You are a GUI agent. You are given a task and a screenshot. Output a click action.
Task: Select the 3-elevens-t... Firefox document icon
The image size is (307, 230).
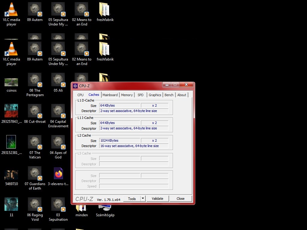58,173
